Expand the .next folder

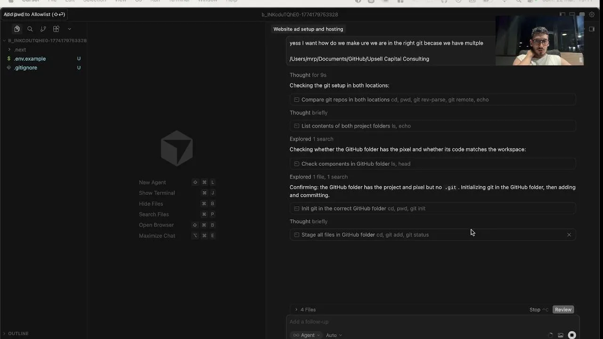tap(20, 49)
